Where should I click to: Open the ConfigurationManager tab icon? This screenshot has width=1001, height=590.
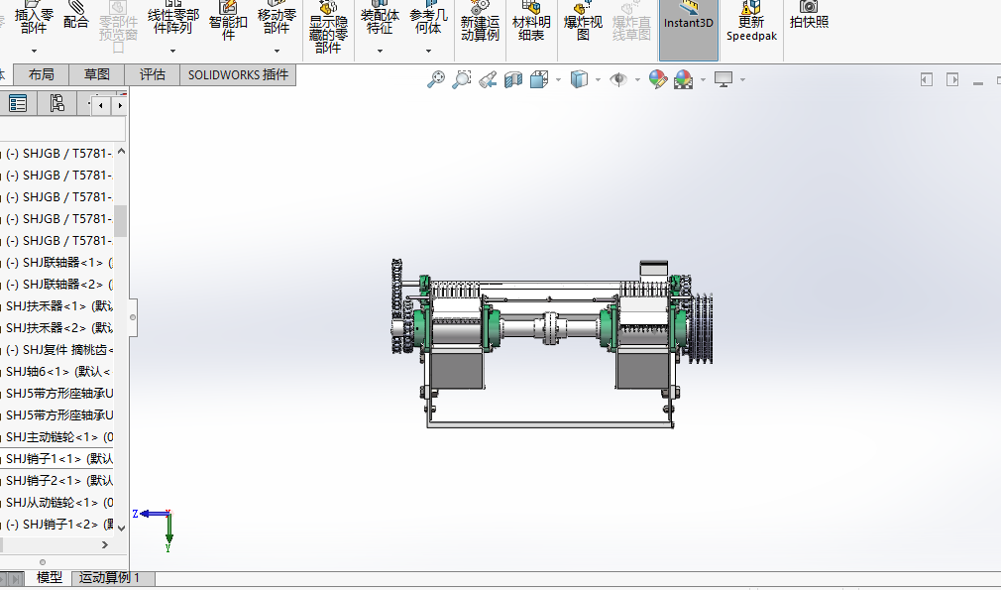click(x=56, y=103)
